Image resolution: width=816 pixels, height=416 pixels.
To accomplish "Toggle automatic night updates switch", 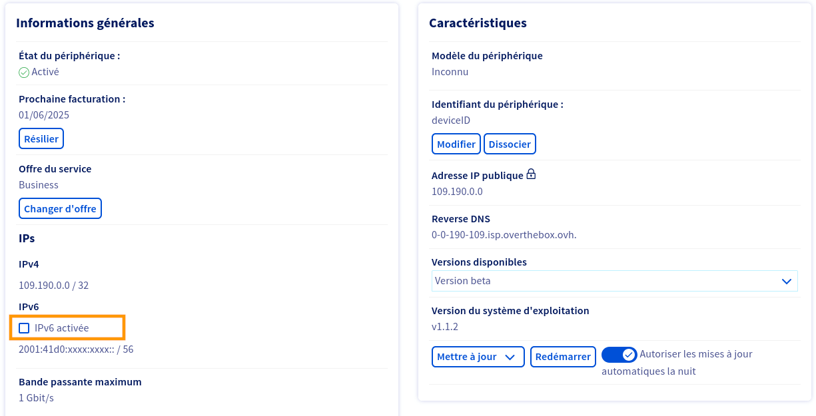I will (619, 355).
